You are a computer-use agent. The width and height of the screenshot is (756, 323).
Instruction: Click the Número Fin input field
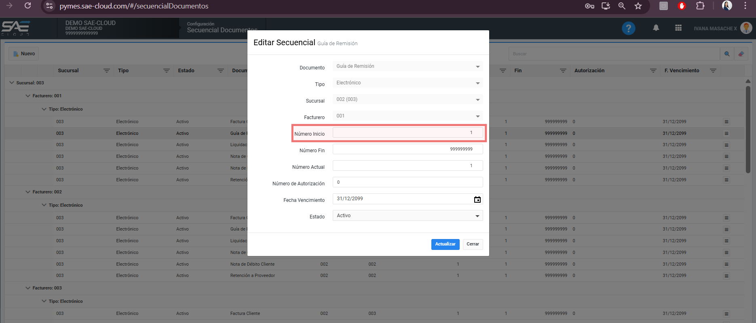point(408,149)
